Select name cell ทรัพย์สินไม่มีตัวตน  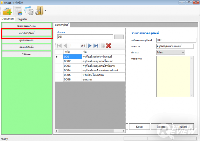coord(103,75)
